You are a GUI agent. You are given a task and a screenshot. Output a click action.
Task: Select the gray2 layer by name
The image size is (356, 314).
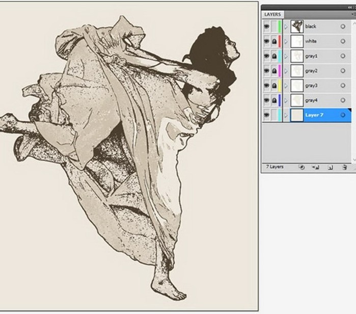point(311,71)
